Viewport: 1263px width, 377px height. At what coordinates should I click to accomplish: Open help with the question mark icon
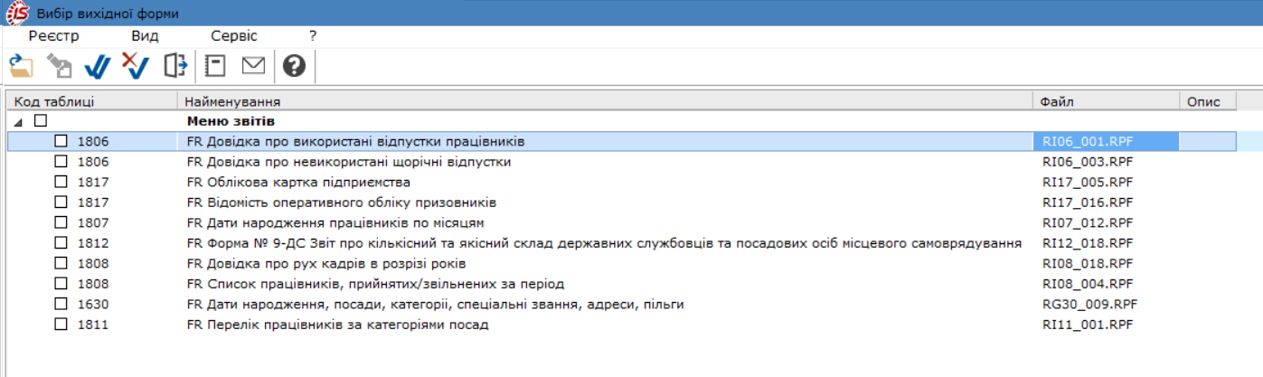294,66
